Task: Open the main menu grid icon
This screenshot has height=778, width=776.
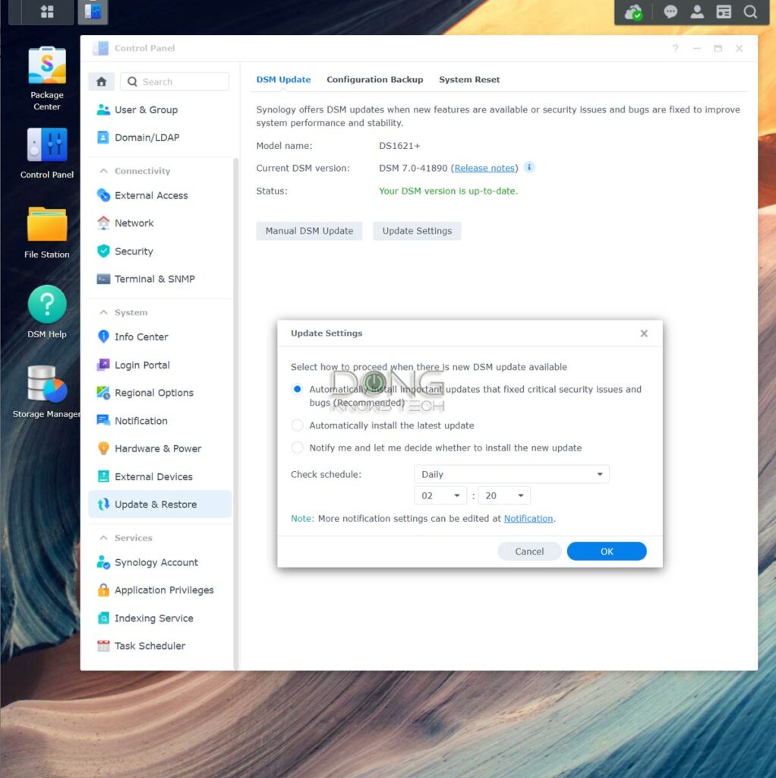Action: point(47,11)
